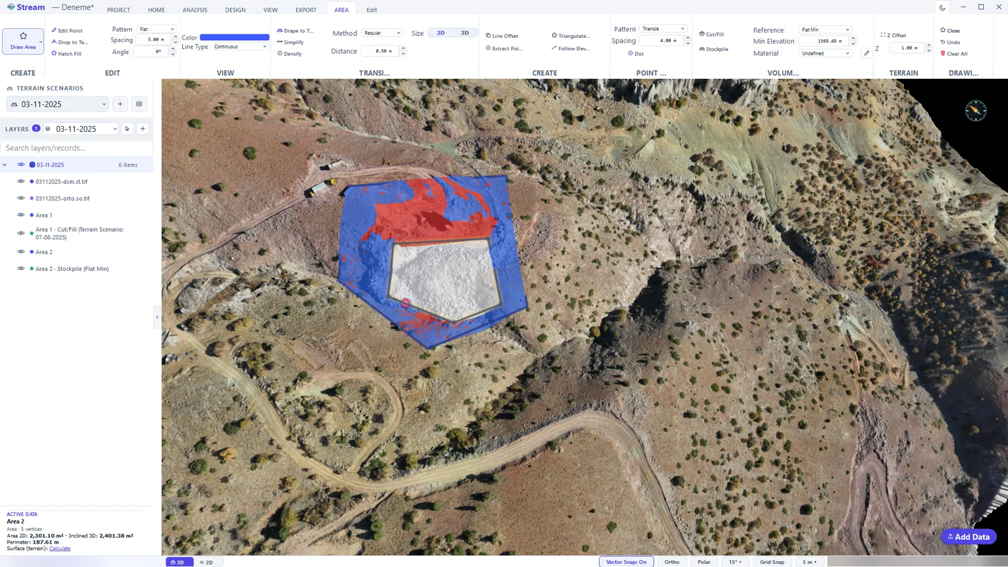Open the Line Type Continuous dropdown
The width and height of the screenshot is (1008, 567).
coord(240,47)
